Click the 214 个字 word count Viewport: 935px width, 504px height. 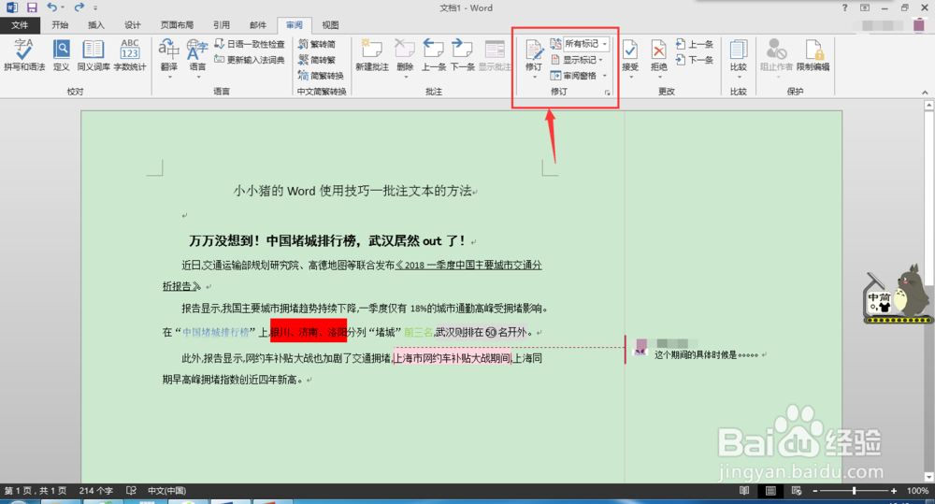[96, 490]
